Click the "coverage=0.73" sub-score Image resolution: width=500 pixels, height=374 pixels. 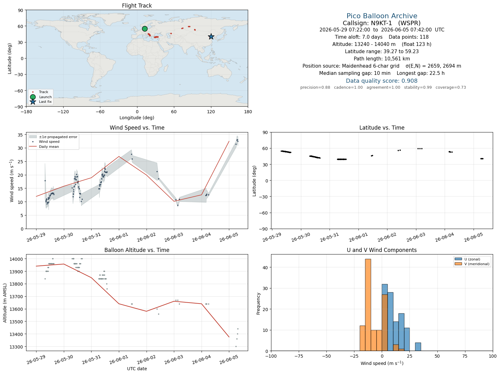[x=451, y=87]
